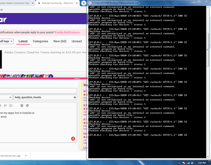Close the Kodular Starter Connection Test tab
The image size is (211, 165).
[33, 3]
